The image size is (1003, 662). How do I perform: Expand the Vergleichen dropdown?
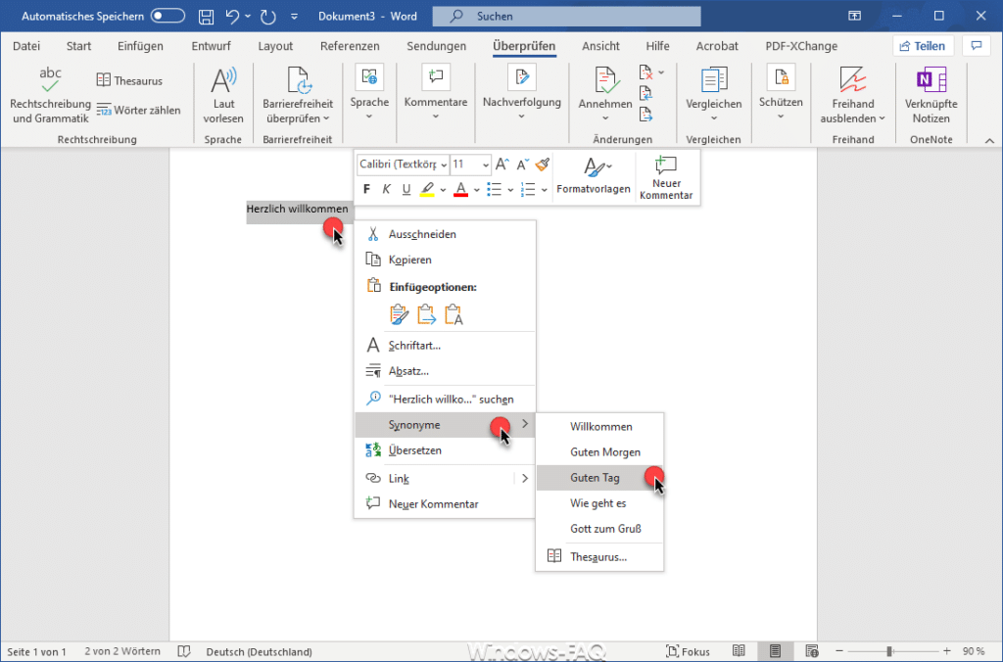tap(714, 118)
